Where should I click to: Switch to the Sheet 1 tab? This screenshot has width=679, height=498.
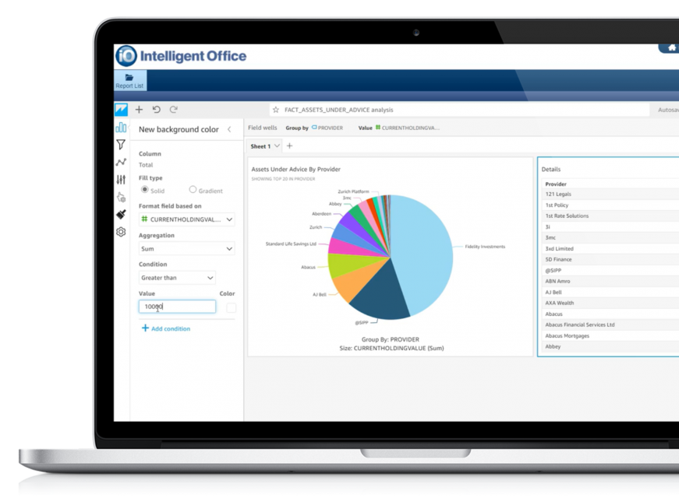click(x=260, y=146)
